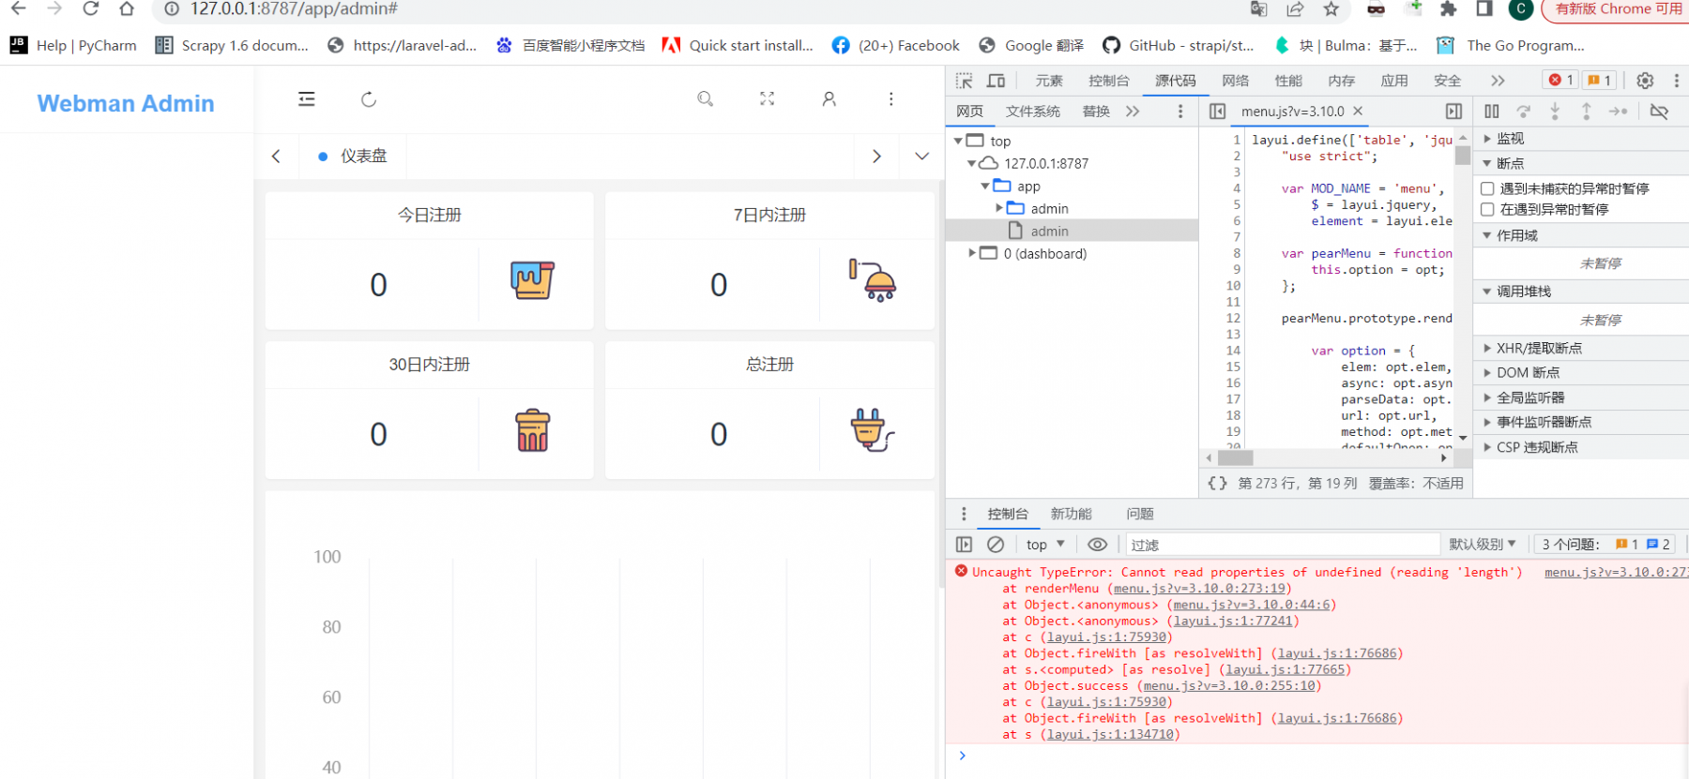Click the layui.js:1:134710 stack link
This screenshot has width=1689, height=779.
(1111, 735)
